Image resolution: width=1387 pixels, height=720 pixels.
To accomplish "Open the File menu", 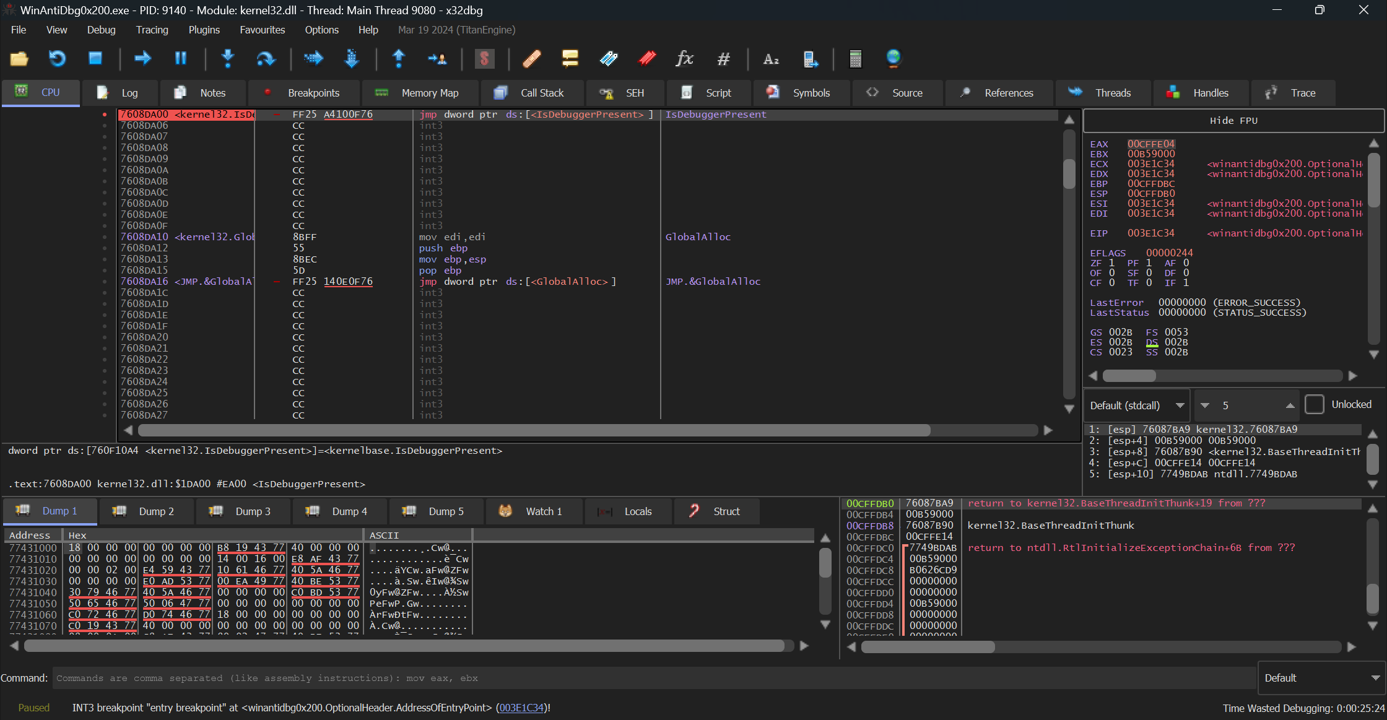I will 19,30.
